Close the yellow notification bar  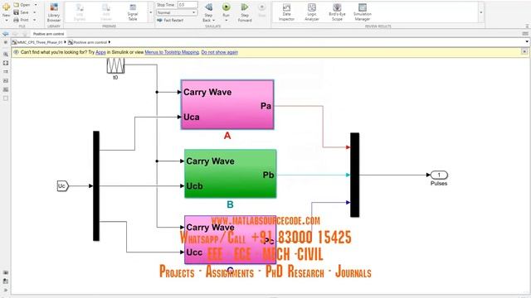pyautogui.click(x=524, y=51)
